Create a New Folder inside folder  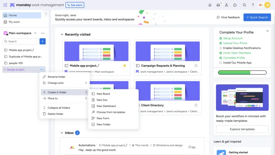[x=113, y=124]
